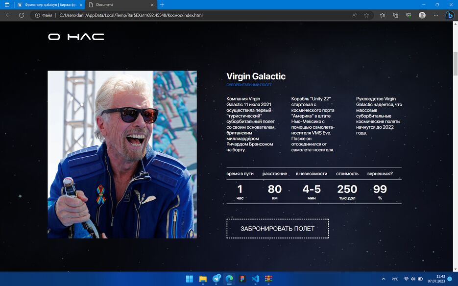Open WinRAR from the taskbar
This screenshot has height=286, width=458.
268,279
